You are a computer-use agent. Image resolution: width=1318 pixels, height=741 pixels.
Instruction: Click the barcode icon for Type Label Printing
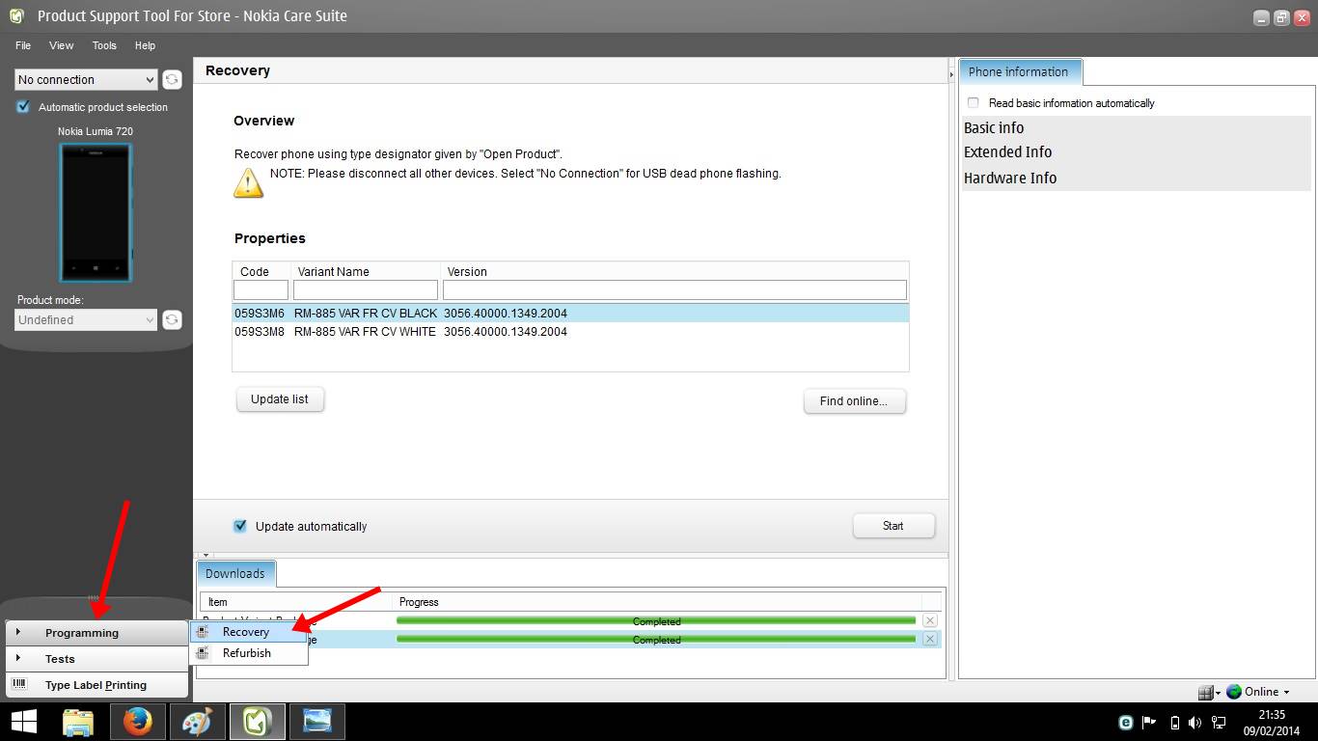[18, 684]
